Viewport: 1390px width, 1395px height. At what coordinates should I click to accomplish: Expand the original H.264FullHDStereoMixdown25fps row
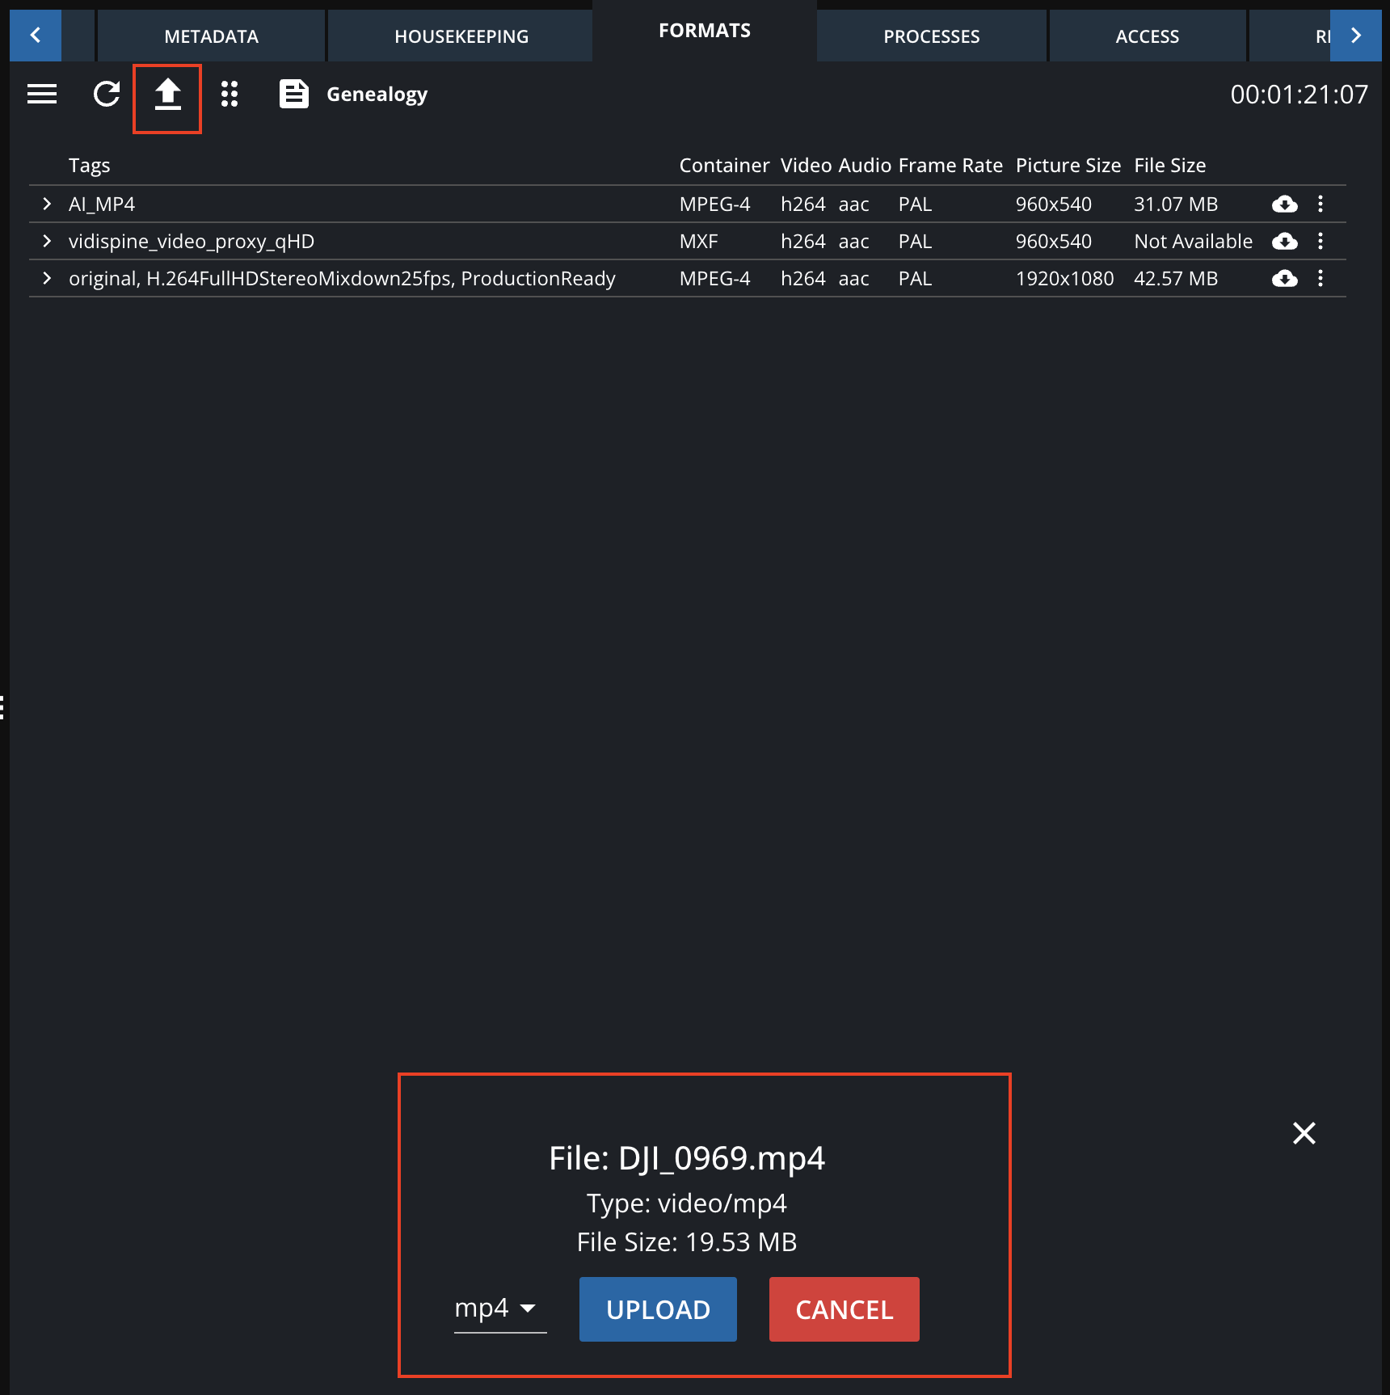[x=46, y=279]
